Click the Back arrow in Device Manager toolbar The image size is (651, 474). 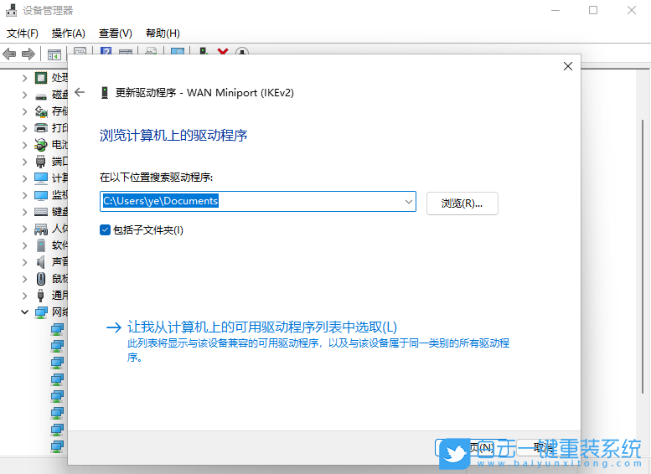9,54
